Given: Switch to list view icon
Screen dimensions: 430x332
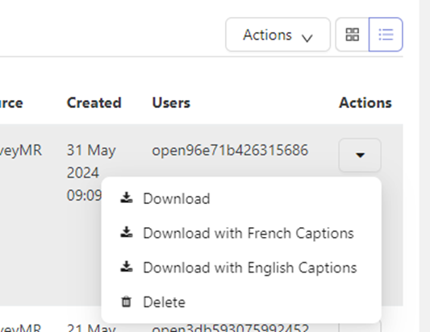Looking at the screenshot, I should (386, 35).
